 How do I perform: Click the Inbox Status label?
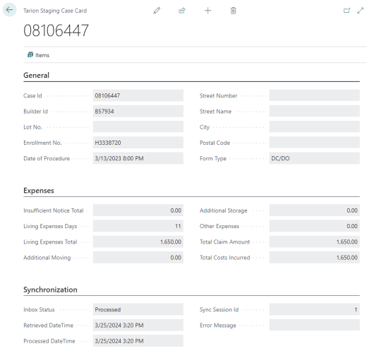(39, 309)
